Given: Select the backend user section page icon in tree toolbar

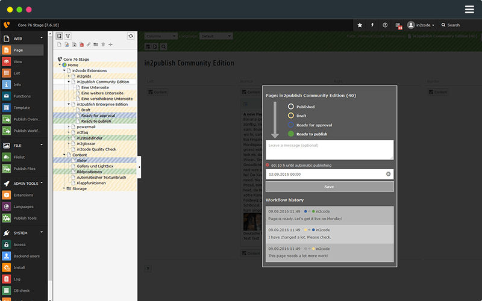Looking at the screenshot, I should pos(67,45).
